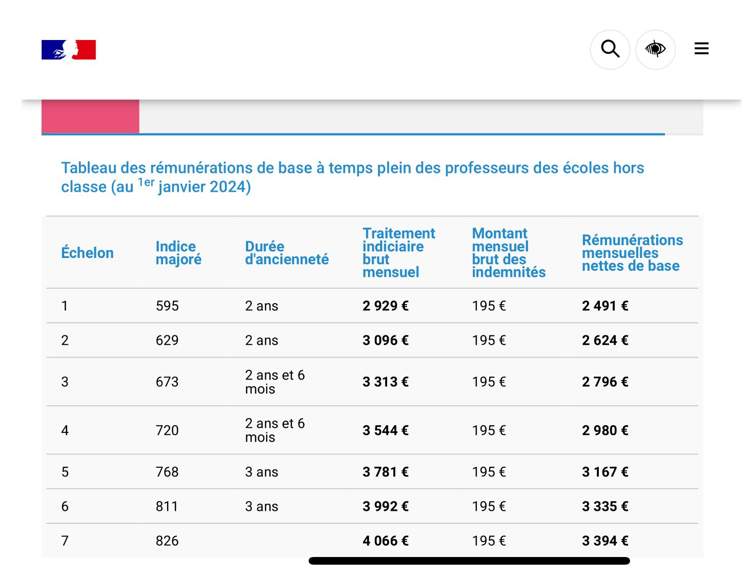748x577 pixels.
Task: Select indice majoré value 595
Action: point(167,306)
